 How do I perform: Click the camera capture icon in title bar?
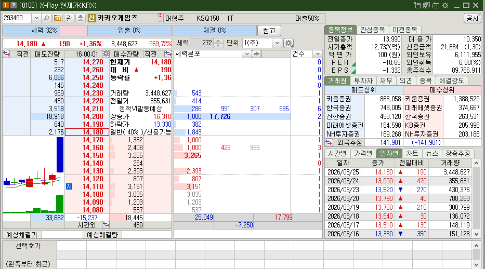[436, 5]
